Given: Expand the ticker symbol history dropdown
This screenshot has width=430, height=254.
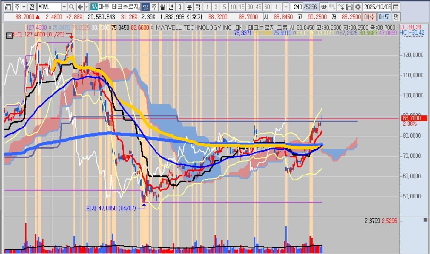Looking at the screenshot, I should point(64,7).
